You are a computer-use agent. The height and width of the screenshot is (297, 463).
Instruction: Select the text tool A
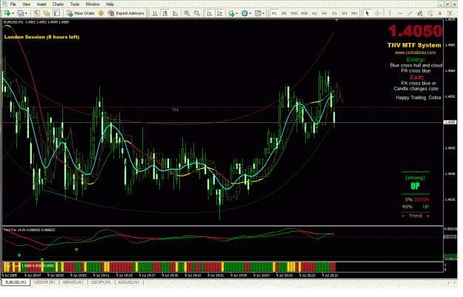click(x=440, y=13)
